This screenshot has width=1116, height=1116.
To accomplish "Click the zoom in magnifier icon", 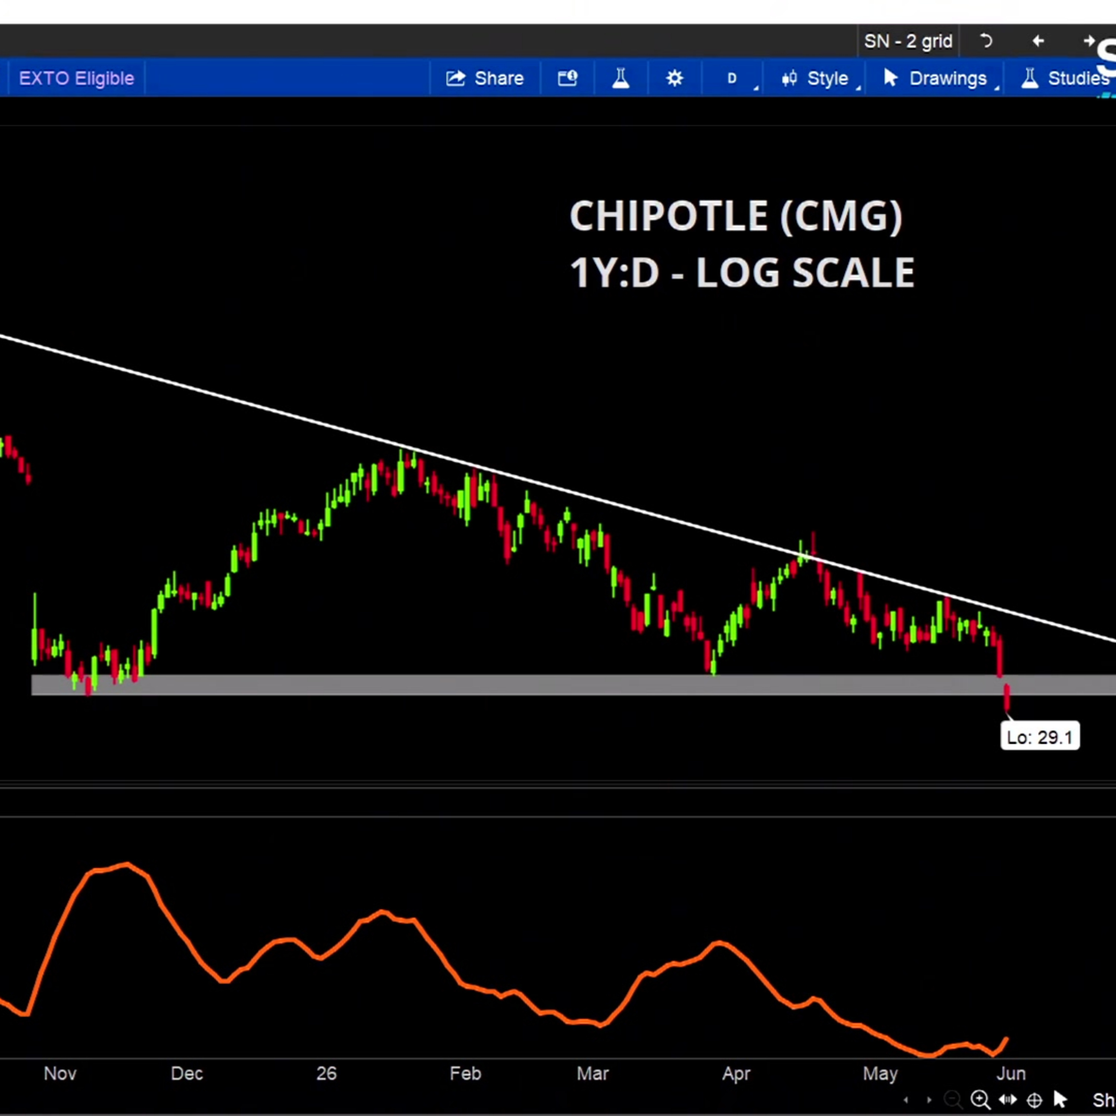I will point(980,1099).
